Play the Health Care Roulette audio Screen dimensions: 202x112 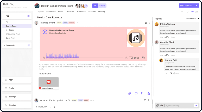(x=45, y=32)
